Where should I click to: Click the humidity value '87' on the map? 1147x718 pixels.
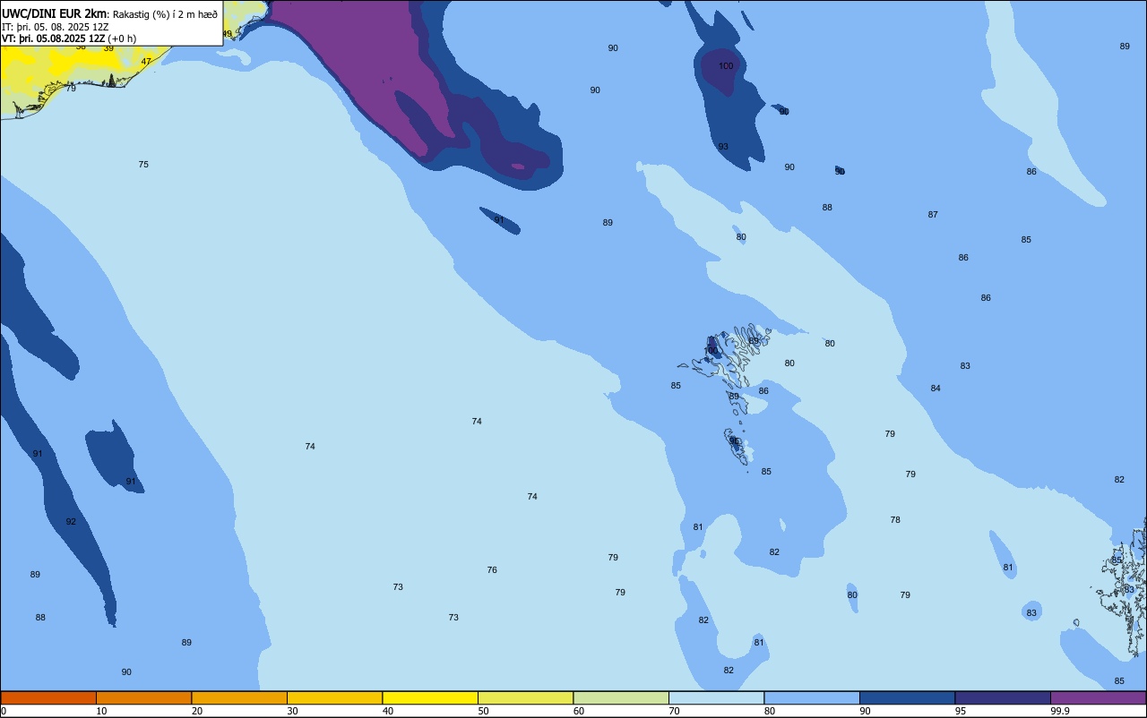click(933, 215)
